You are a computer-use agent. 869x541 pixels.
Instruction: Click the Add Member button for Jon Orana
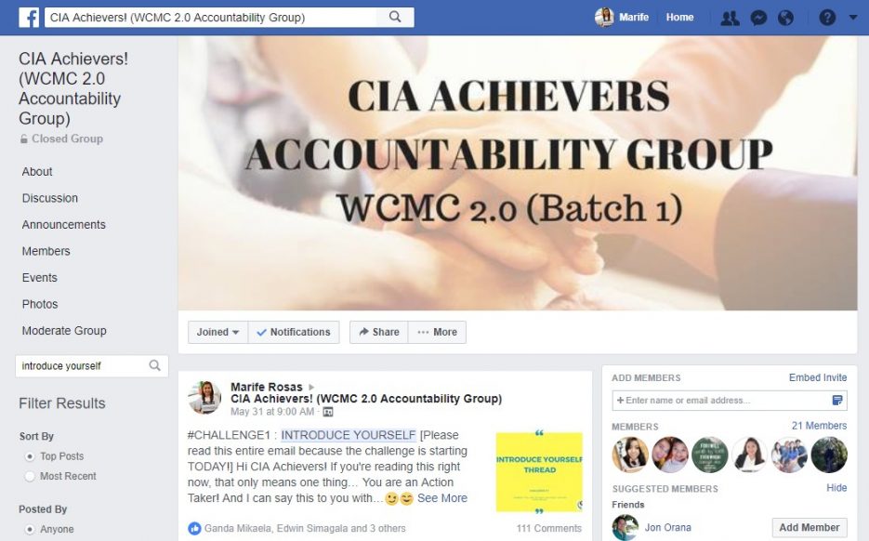point(810,527)
